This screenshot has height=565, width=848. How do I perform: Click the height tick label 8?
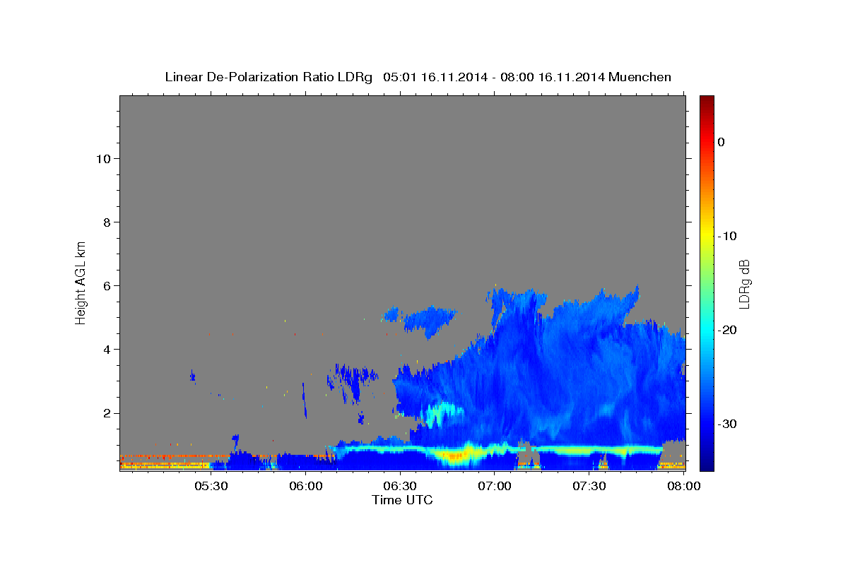pos(106,222)
